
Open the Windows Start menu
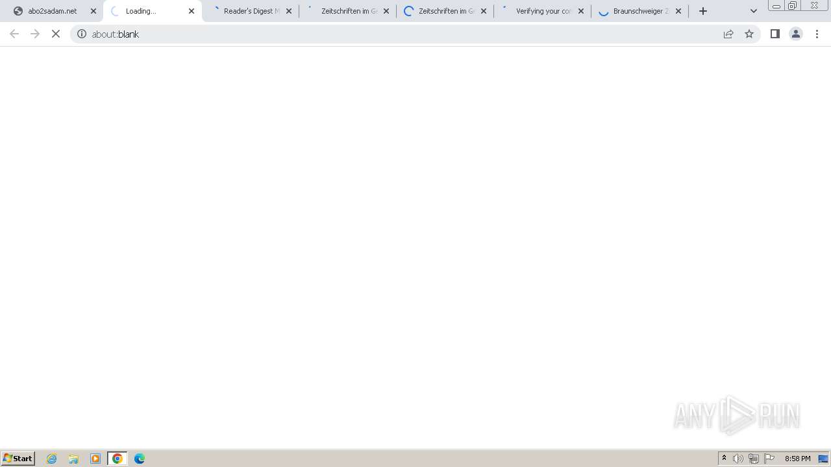click(x=18, y=459)
